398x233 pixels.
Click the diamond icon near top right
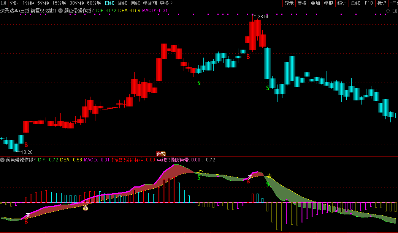pos(388,11)
